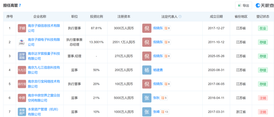Click the 倪 avatar in the 2011-10-12 row
This screenshot has width=274, height=117.
coord(147,42)
